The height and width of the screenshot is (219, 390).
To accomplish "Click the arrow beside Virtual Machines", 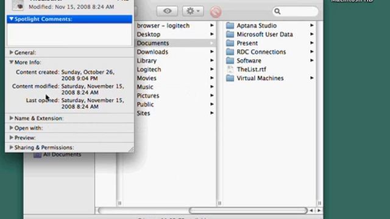I will pyautogui.click(x=311, y=78).
